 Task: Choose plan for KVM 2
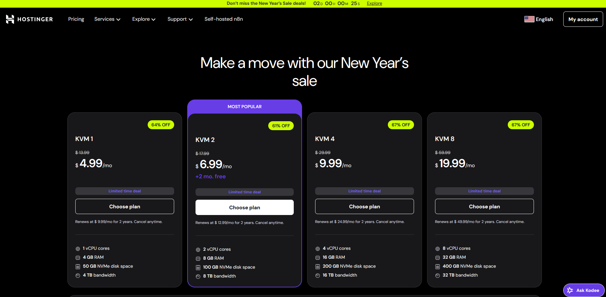[x=245, y=207]
